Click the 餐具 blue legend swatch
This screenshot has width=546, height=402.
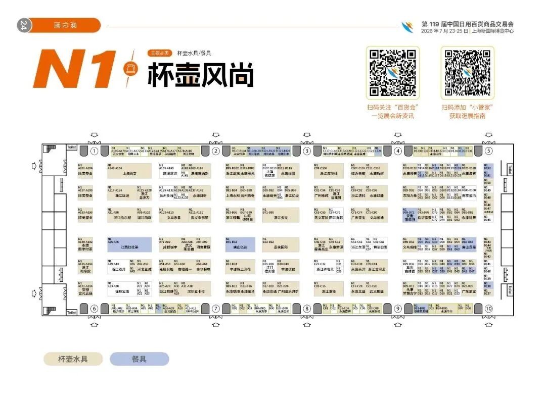pyautogui.click(x=140, y=359)
